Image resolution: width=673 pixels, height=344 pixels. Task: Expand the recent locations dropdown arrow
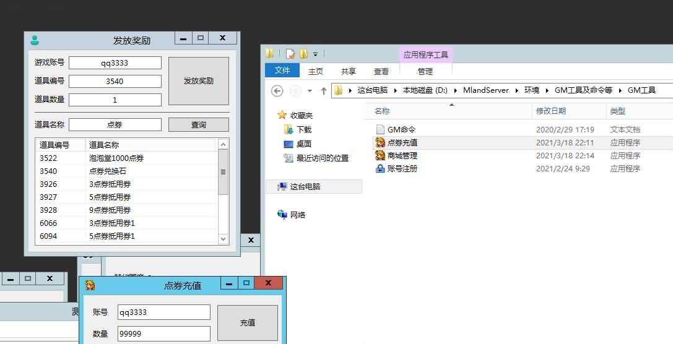pyautogui.click(x=310, y=91)
